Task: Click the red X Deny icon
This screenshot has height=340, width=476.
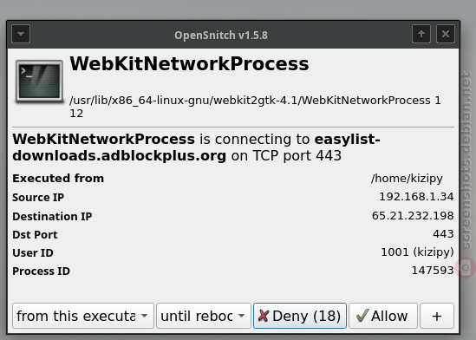Action: [264, 316]
